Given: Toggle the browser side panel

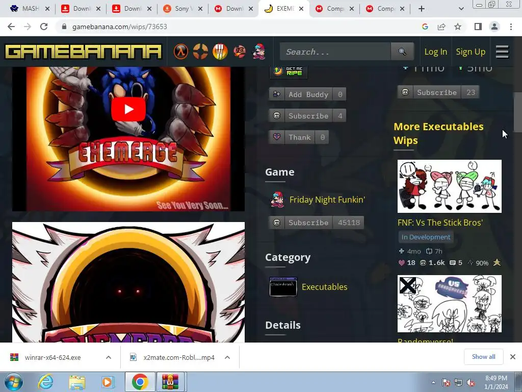Looking at the screenshot, I should (478, 27).
